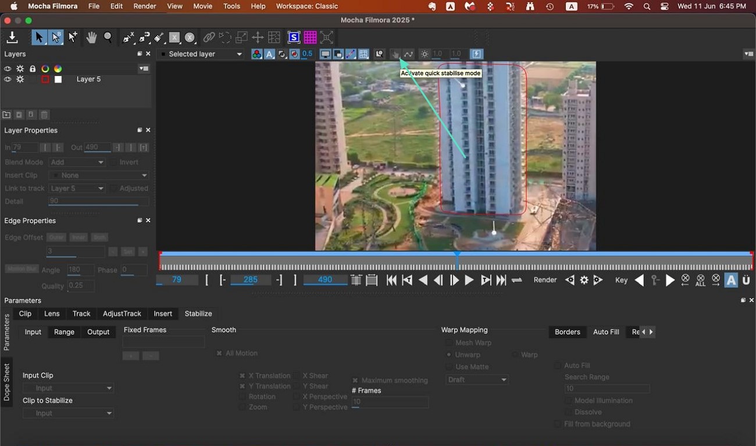Click the Auto Fill tab button
This screenshot has height=446, width=756.
606,332
